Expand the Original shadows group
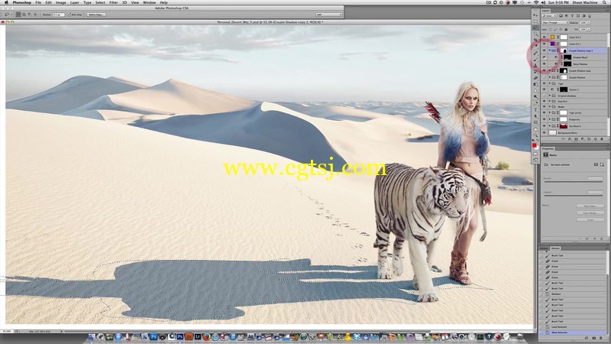This screenshot has height=344, width=611. (x=550, y=96)
